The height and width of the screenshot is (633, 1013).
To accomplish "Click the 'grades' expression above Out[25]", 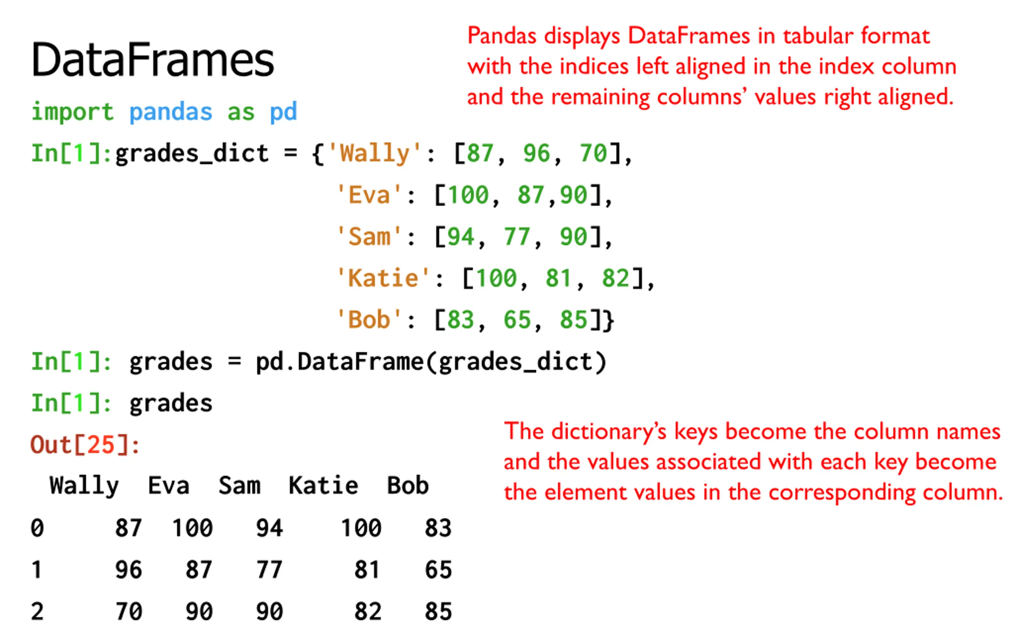I will [x=171, y=404].
